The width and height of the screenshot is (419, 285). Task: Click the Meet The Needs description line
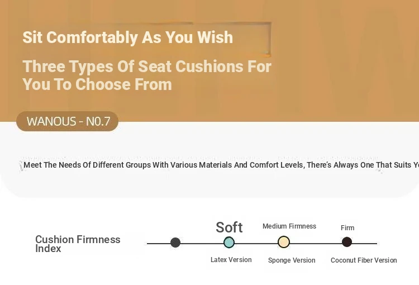pyautogui.click(x=221, y=165)
